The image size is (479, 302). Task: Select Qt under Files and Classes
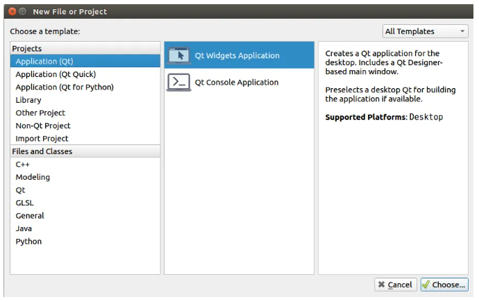[x=85, y=190]
